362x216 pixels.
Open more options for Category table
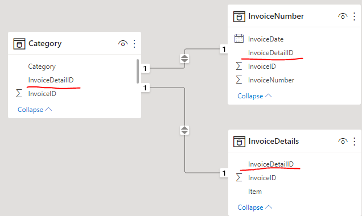(134, 44)
